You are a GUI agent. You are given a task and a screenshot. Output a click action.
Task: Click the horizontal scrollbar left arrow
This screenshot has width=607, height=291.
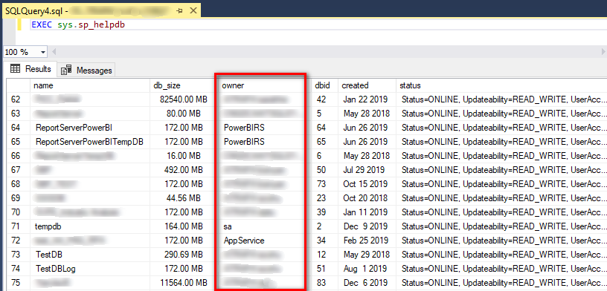point(54,52)
